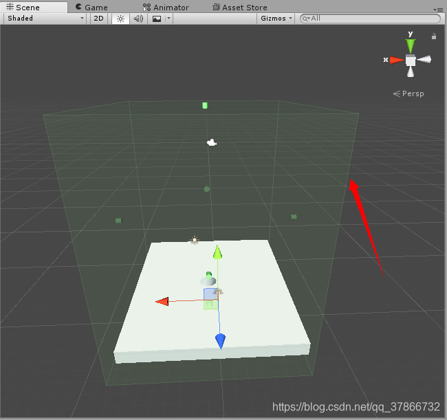Image resolution: width=447 pixels, height=420 pixels.
Task: Click the white right gizmo cone
Action: [x=424, y=59]
